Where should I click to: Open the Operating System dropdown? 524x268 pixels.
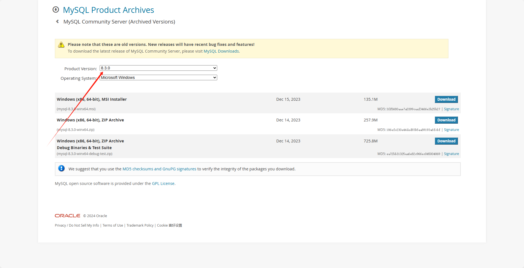(x=158, y=77)
